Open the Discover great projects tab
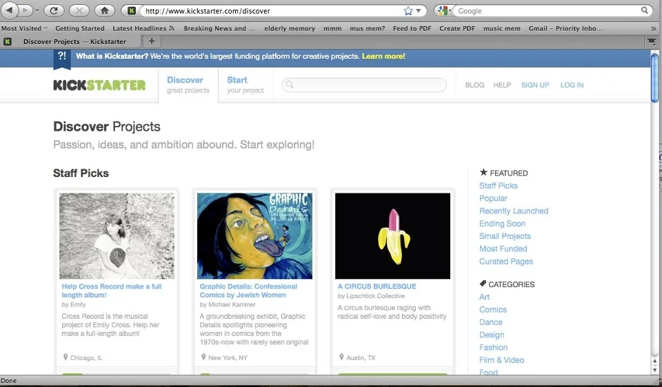The width and height of the screenshot is (662, 387). 188,85
